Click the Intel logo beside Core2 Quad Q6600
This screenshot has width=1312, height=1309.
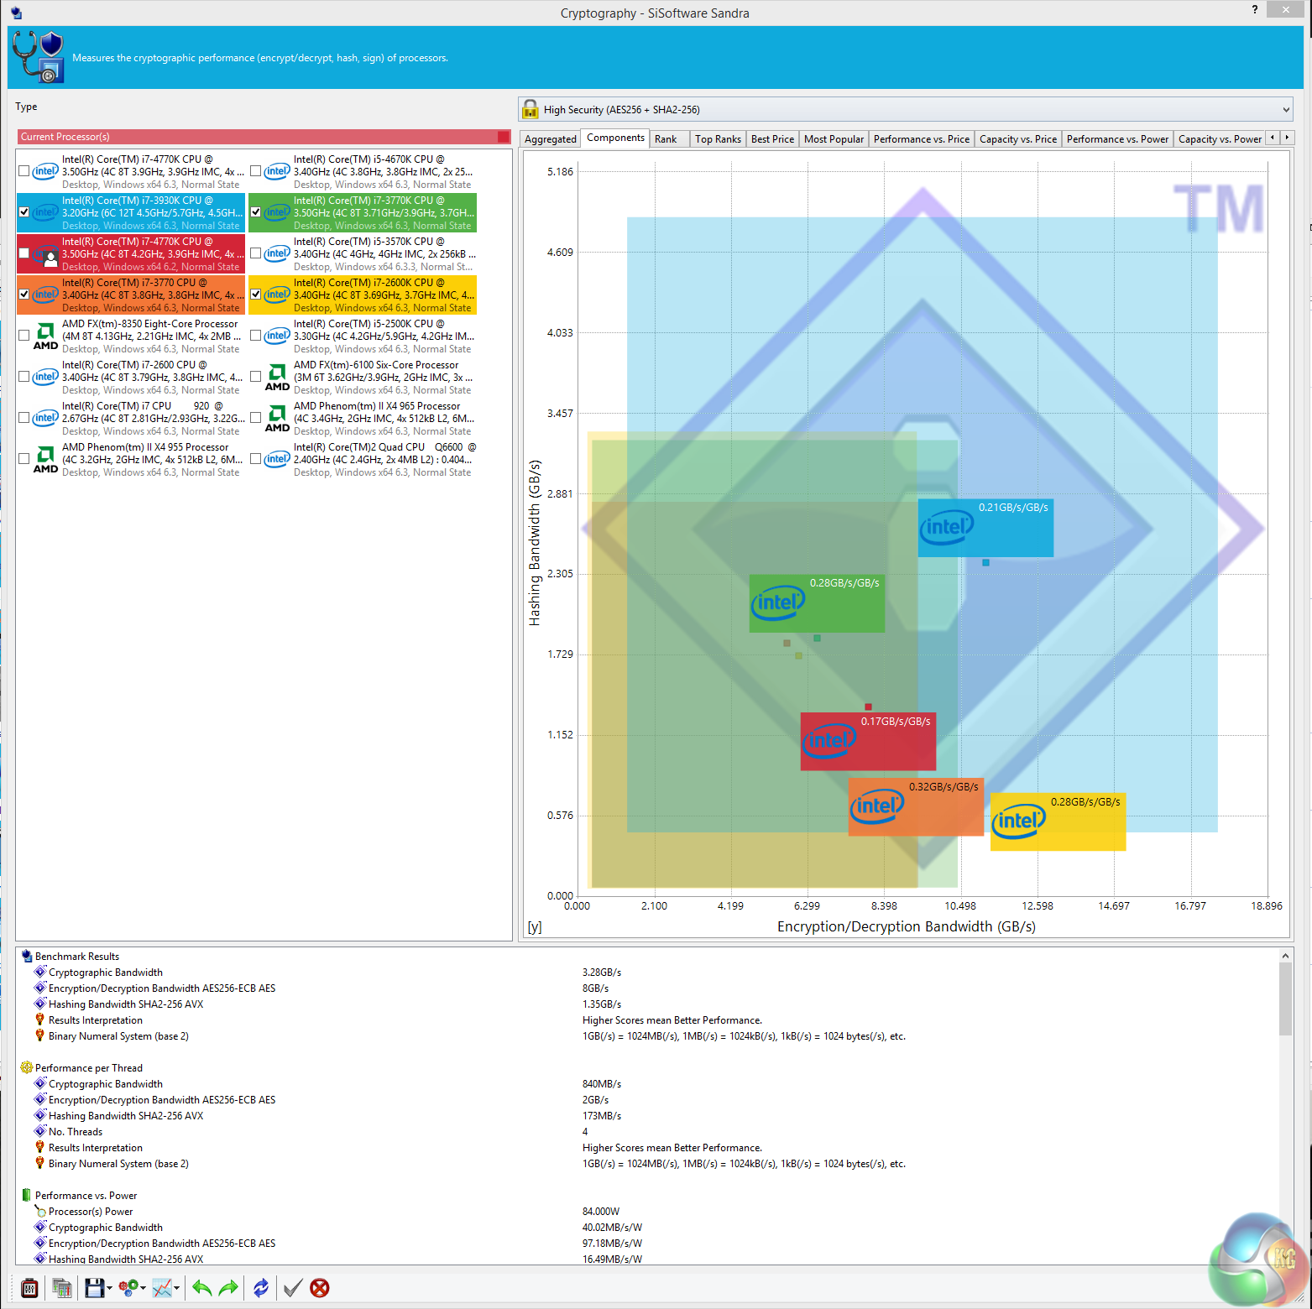click(277, 459)
